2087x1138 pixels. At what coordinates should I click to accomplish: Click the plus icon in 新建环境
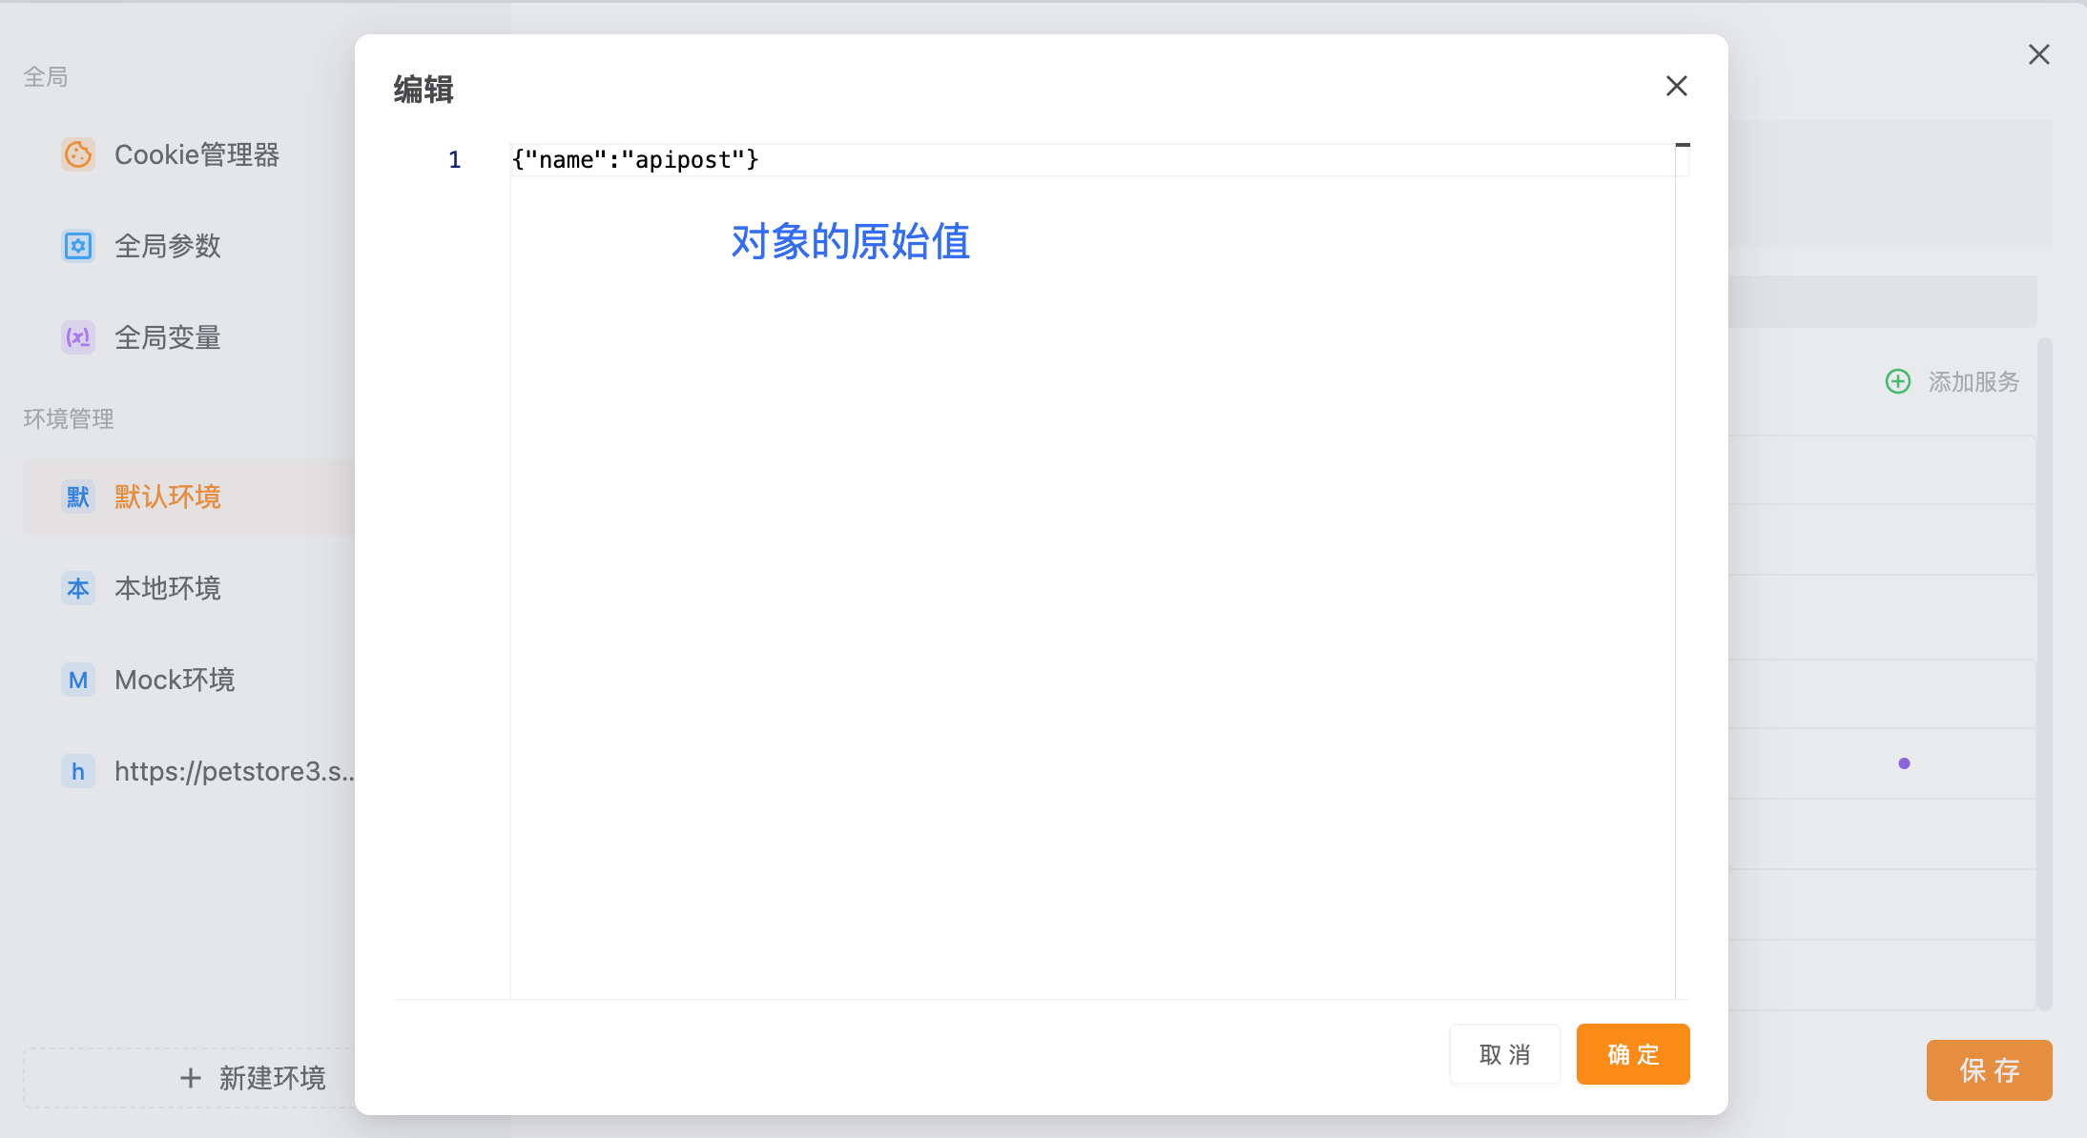[x=191, y=1078]
